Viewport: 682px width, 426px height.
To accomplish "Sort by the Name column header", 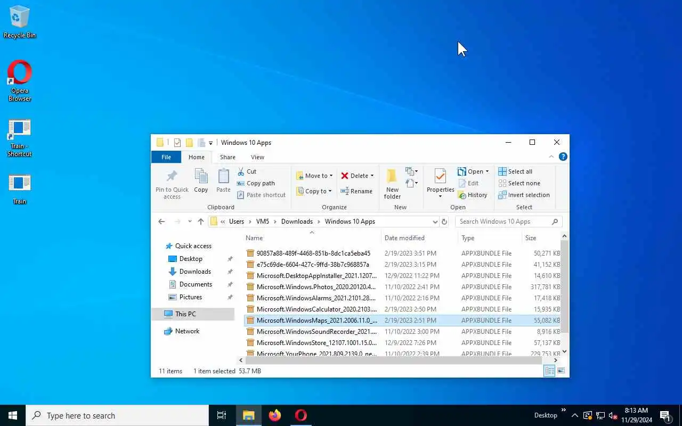I will tap(312, 238).
